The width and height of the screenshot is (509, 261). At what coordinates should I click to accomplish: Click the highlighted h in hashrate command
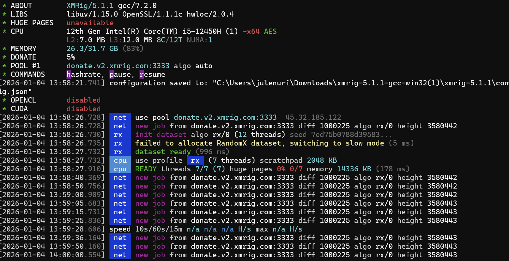(69, 75)
